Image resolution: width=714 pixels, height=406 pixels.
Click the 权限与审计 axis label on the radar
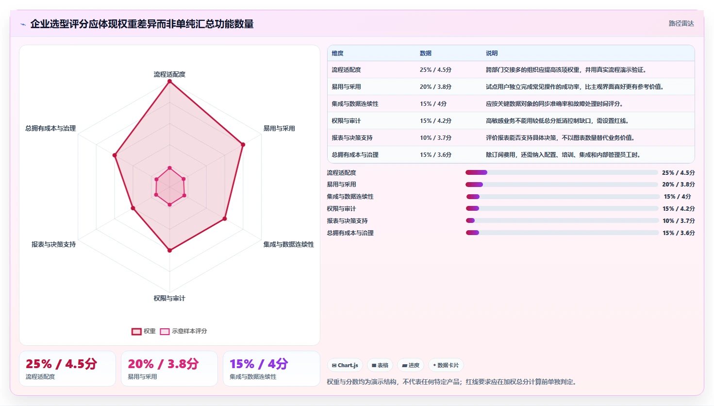tap(169, 298)
